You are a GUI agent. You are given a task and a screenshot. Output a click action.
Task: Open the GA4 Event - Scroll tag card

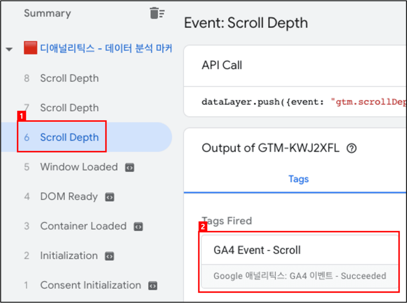(300, 262)
